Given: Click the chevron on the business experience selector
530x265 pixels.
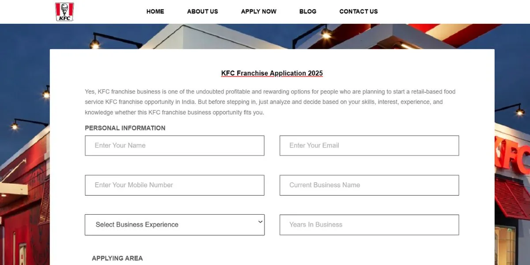Looking at the screenshot, I should click(260, 222).
